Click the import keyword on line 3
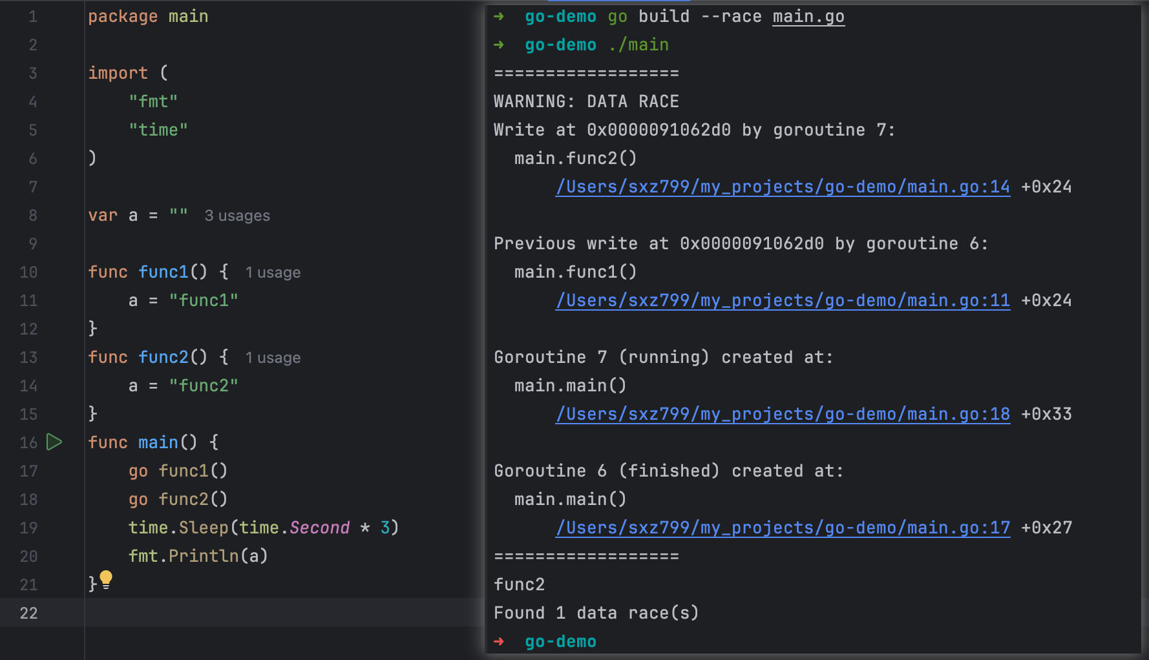This screenshot has width=1149, height=660. [x=118, y=74]
